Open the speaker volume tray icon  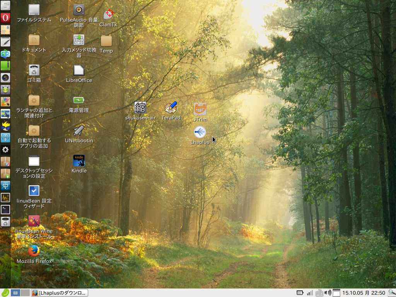coord(328,293)
